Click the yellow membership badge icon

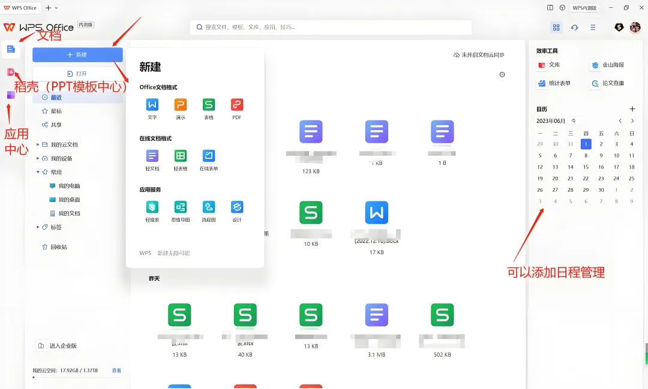tap(619, 27)
